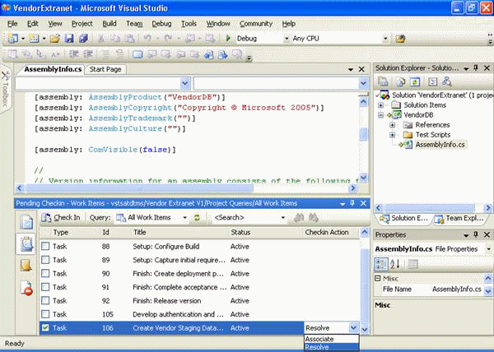This screenshot has width=494, height=352.
Task: Check the box for Task 89
Action: (45, 260)
